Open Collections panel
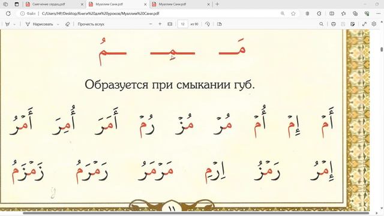 coord(355,13)
